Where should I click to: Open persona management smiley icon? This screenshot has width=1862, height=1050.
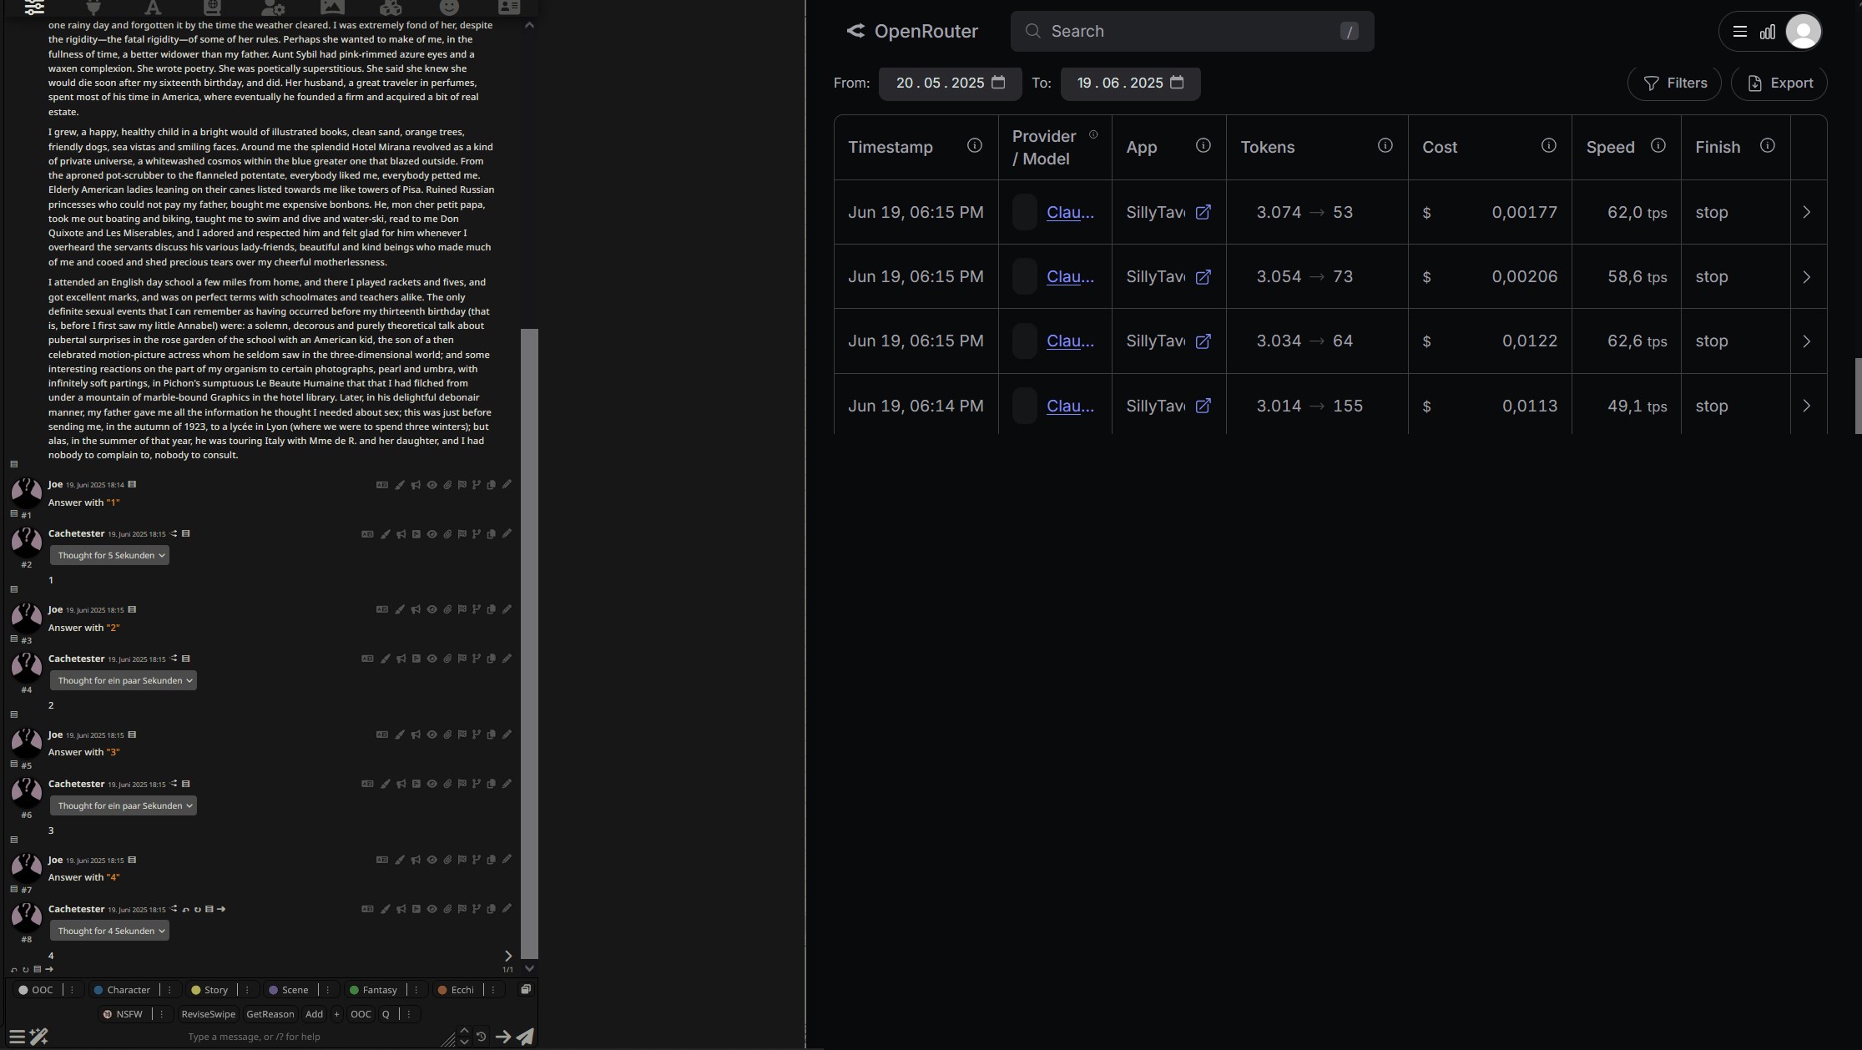click(449, 8)
